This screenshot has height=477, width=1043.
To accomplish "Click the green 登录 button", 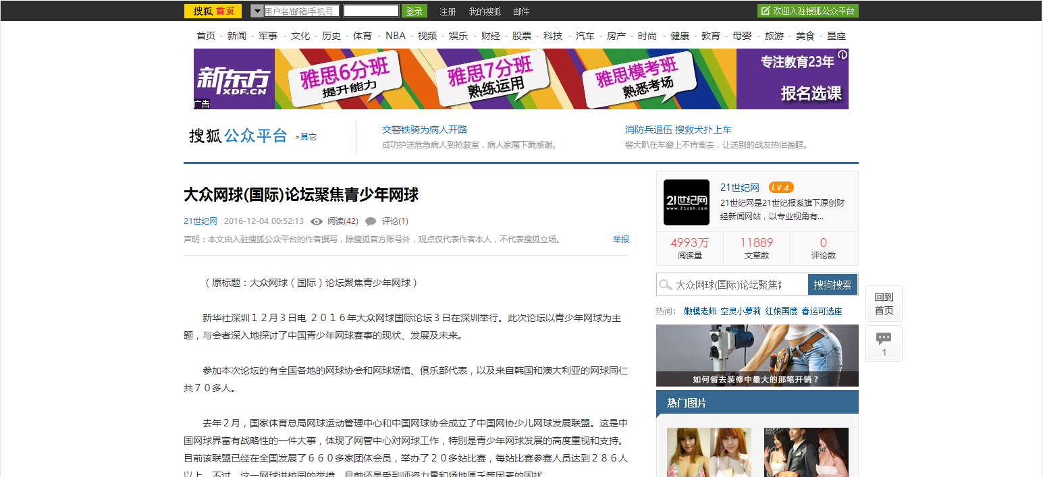I will [414, 11].
